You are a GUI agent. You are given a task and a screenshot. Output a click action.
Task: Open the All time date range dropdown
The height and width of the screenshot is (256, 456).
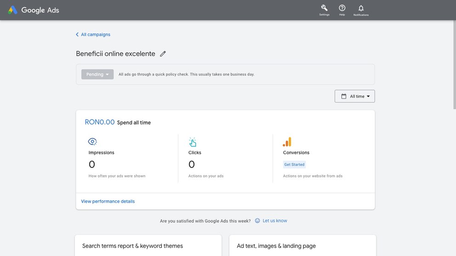355,97
